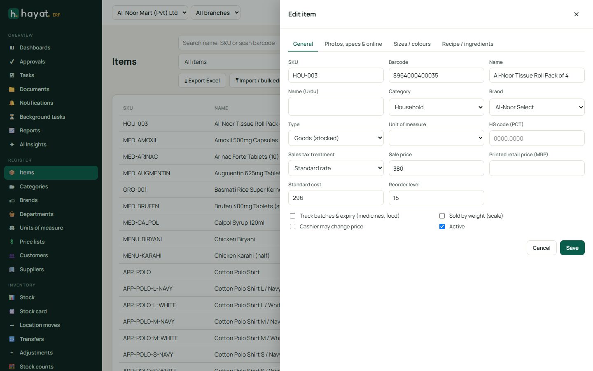Click the Units of measure icon

click(x=12, y=228)
